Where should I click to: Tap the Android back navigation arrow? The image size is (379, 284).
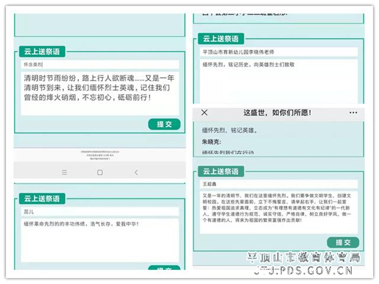[x=136, y=172]
